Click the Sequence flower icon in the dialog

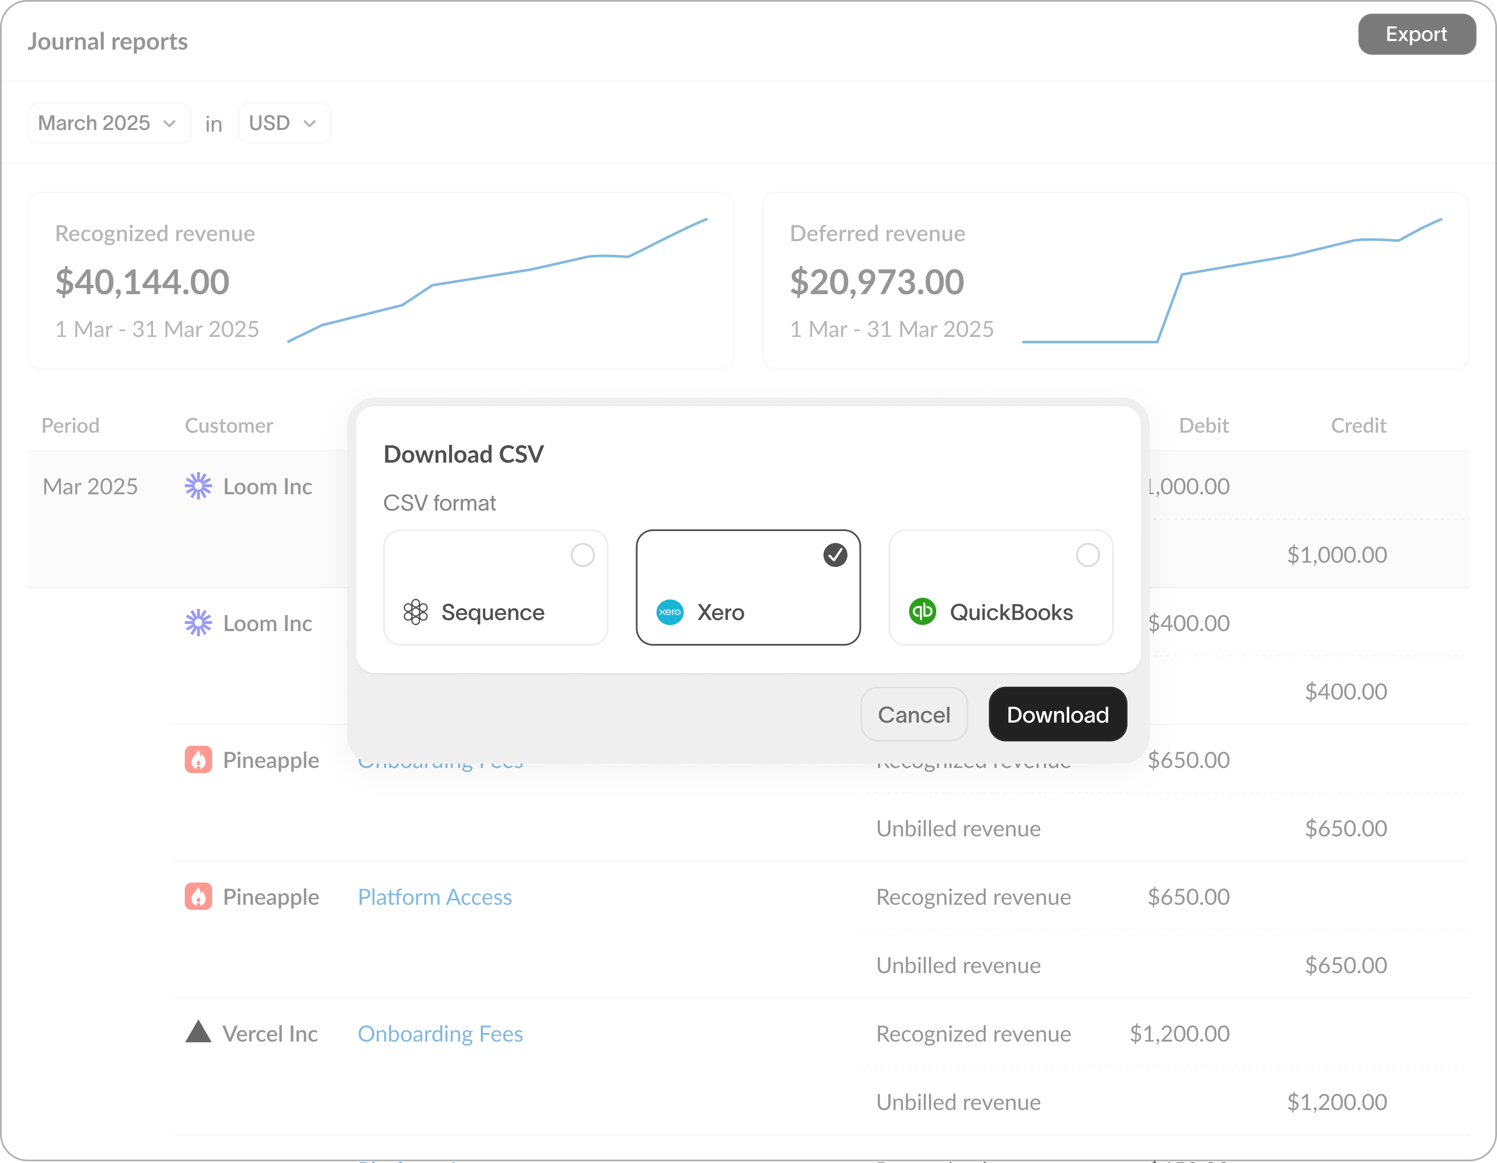tap(417, 612)
